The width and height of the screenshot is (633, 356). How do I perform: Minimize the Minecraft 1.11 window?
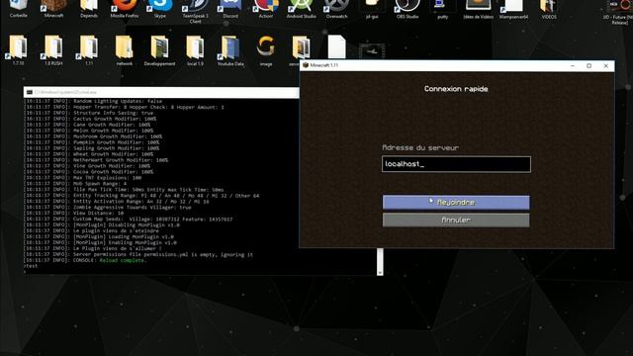[x=573, y=65]
